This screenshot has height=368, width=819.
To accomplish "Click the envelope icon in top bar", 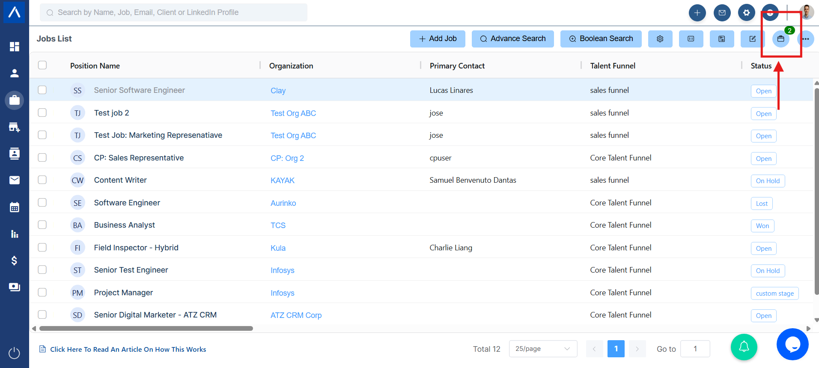I will coord(722,13).
